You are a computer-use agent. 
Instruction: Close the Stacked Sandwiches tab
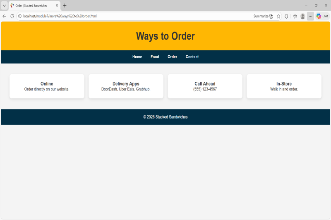57,5
